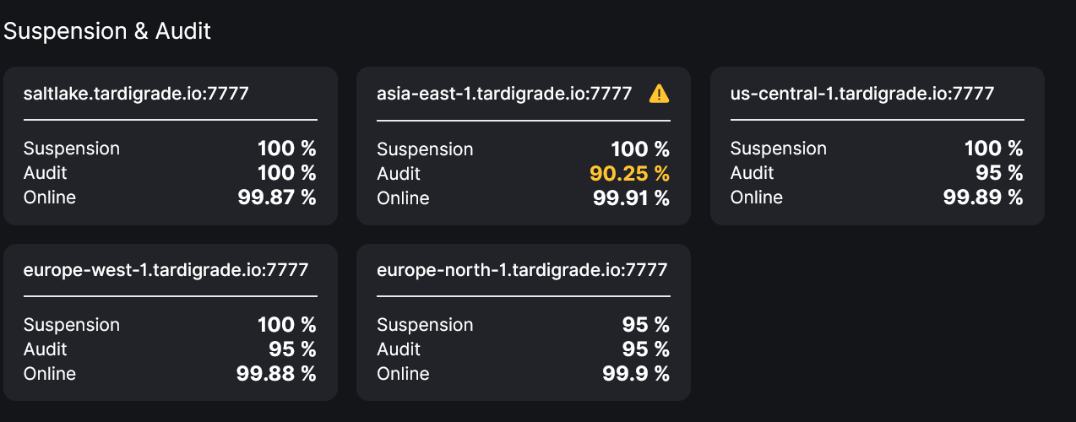Click the Audit label in asia-east-1 card
Viewport: 1076px width, 422px height.
[399, 174]
